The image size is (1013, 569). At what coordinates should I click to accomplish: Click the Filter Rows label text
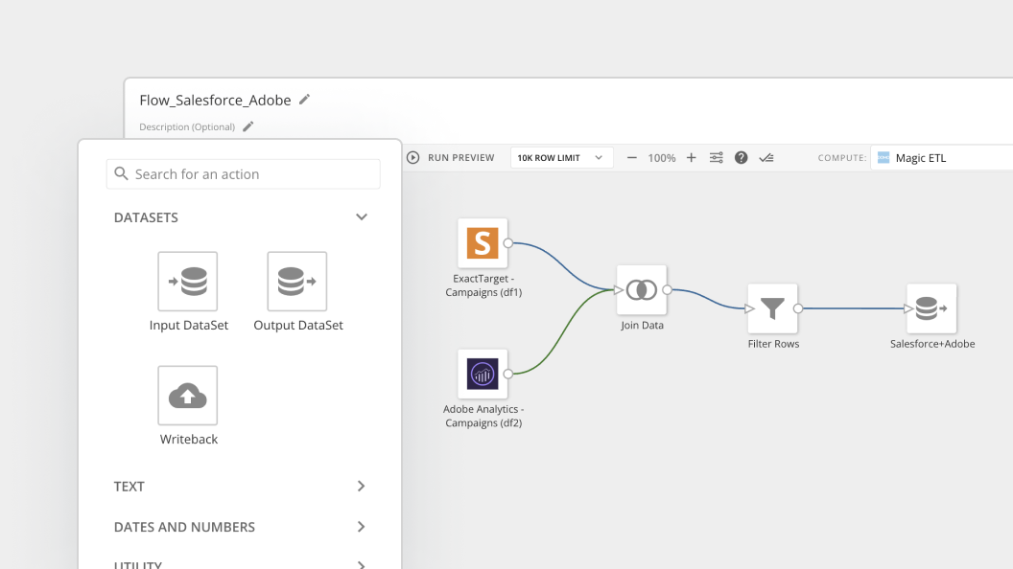pos(773,344)
